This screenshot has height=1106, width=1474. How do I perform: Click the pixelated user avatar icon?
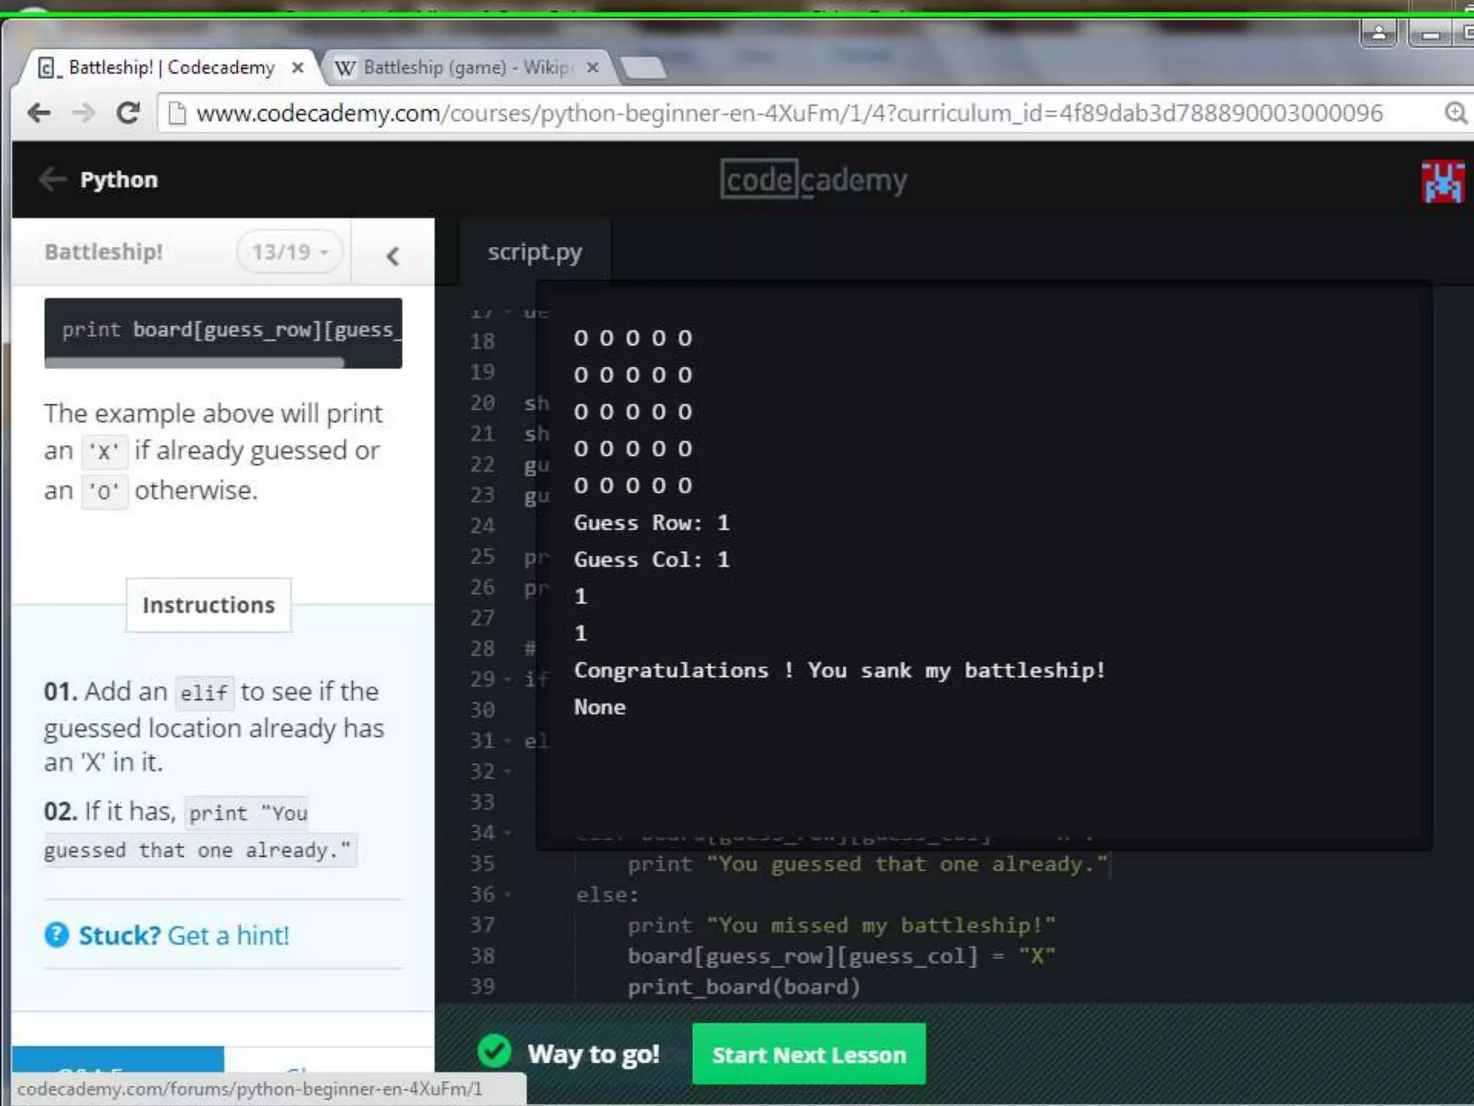1442,181
